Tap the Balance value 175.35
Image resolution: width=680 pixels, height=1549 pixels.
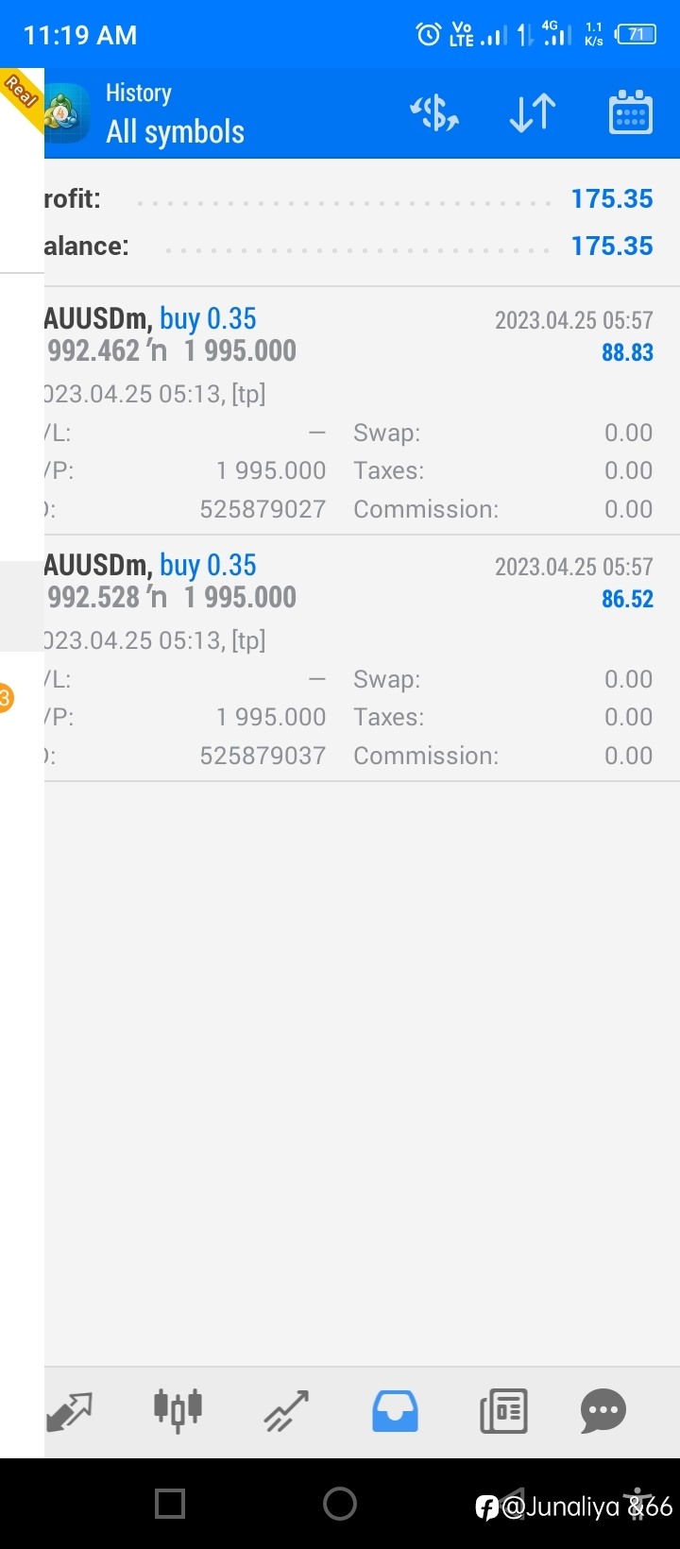[x=612, y=246]
